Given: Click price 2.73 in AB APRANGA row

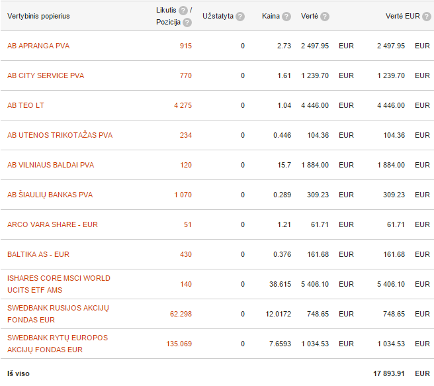Looking at the screenshot, I should pyautogui.click(x=284, y=46).
